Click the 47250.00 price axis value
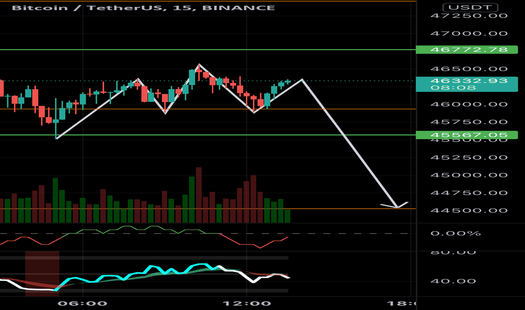The image size is (525, 310). coord(469,16)
